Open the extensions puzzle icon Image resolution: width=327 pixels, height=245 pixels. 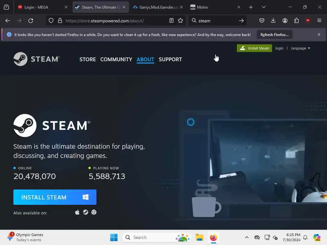[x=296, y=20]
